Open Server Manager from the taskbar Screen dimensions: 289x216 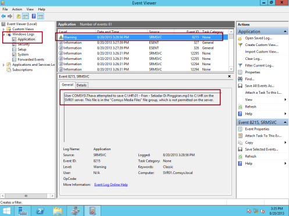point(23,211)
